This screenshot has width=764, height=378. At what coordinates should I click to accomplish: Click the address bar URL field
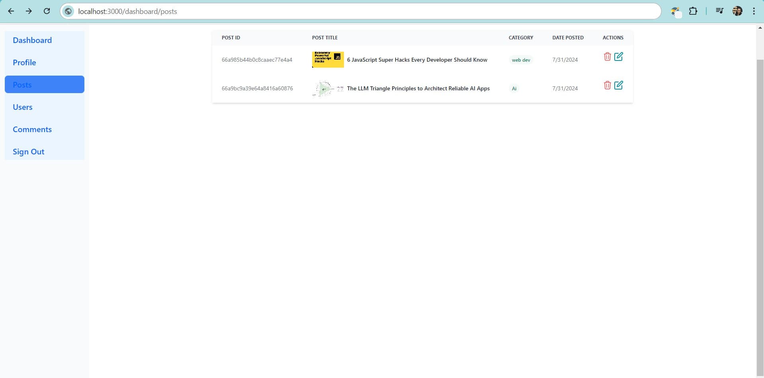[x=358, y=11]
